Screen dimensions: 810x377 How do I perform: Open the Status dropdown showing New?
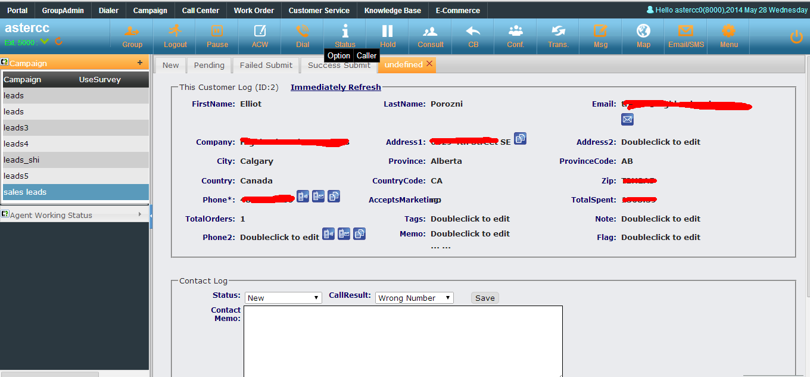(x=283, y=298)
